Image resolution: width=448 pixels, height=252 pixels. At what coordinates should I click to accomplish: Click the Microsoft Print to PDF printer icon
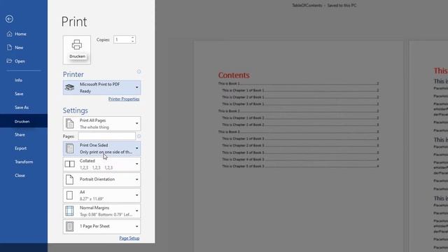pos(69,87)
